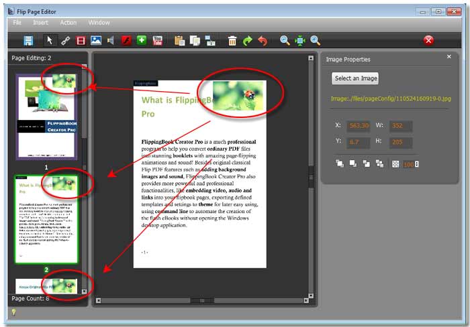This screenshot has width=470, height=327.
Task: Click the Image Properties panel title
Action: (x=348, y=60)
